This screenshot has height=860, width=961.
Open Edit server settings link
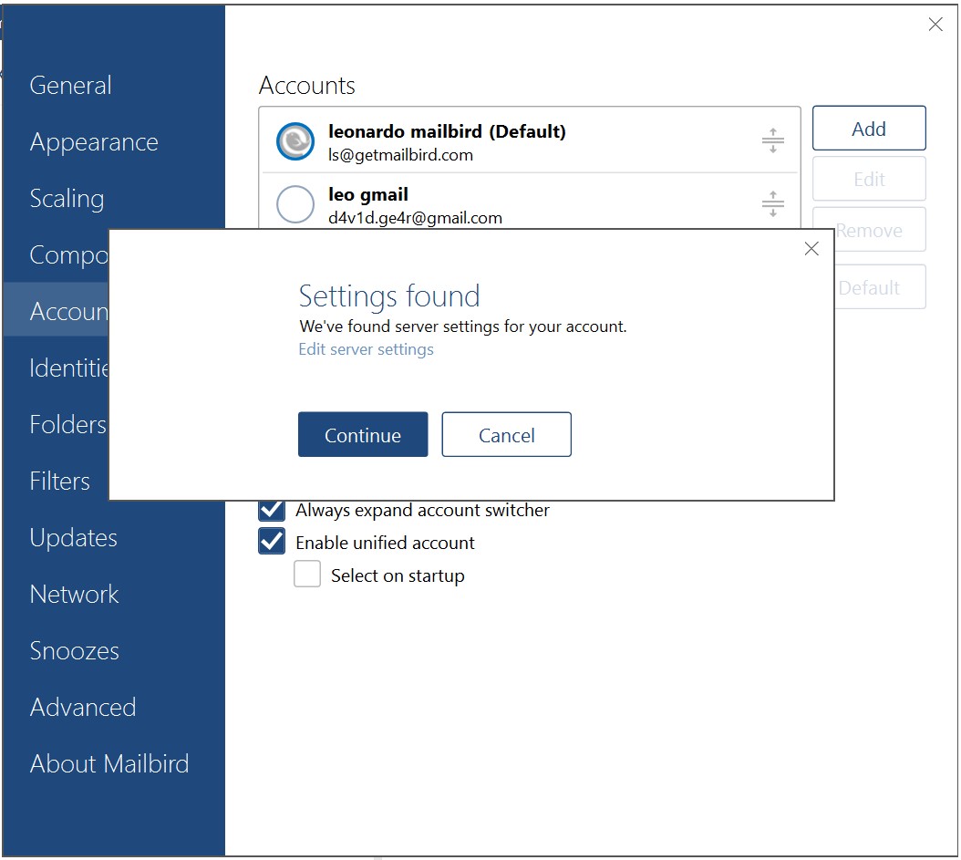[366, 349]
